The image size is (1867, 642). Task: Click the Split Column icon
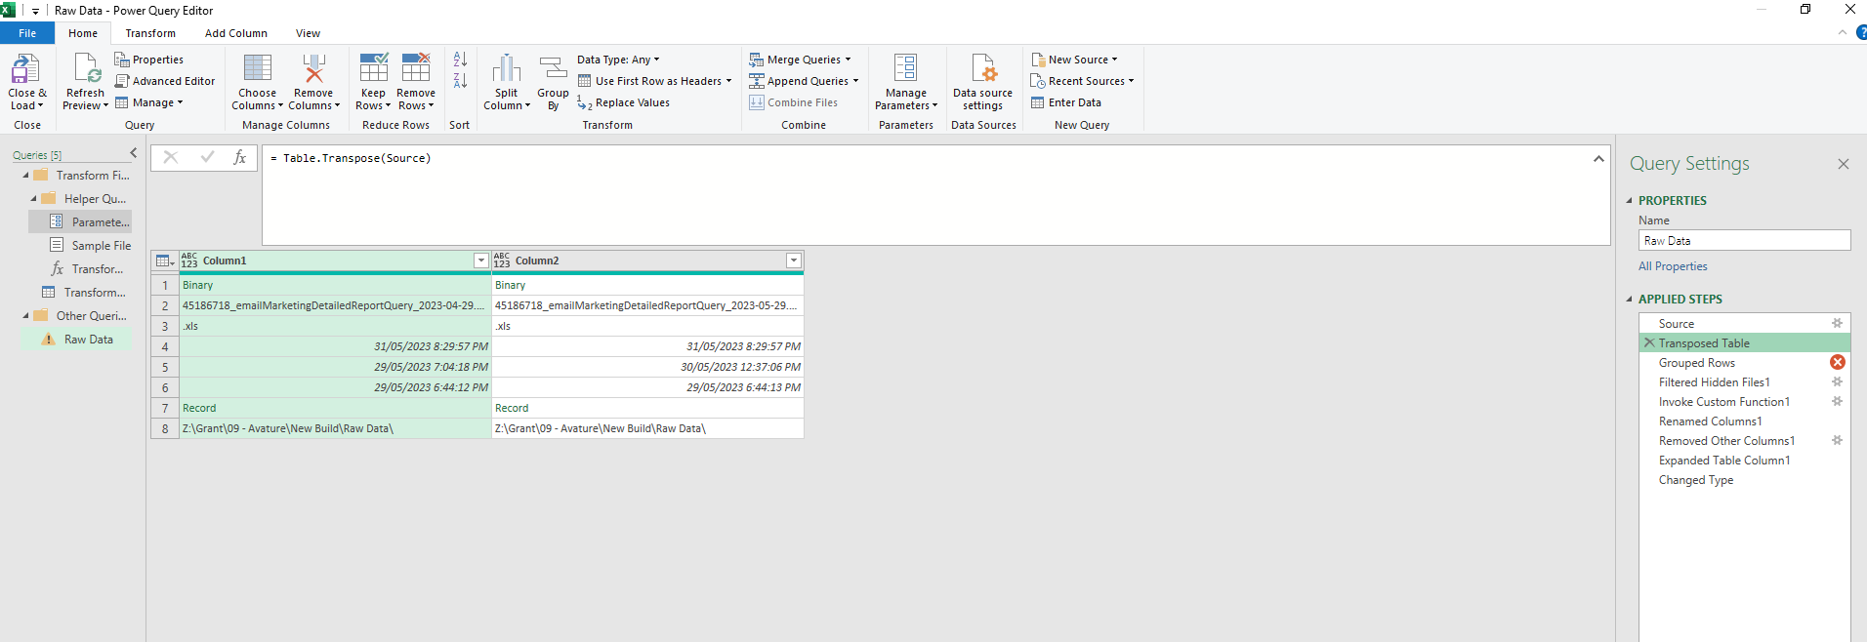pos(506,68)
